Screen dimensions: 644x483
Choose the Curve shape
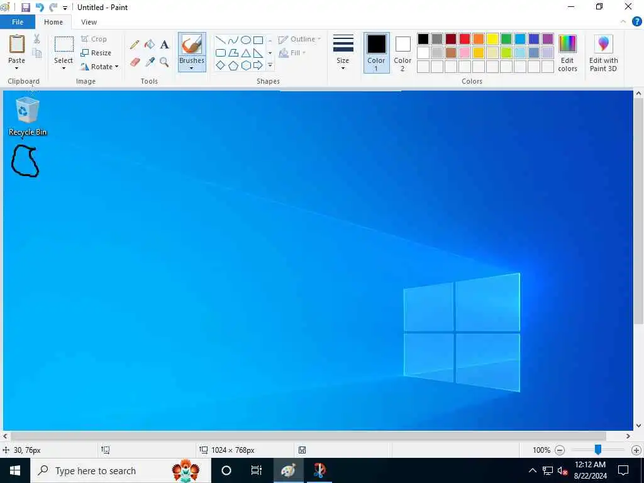233,40
